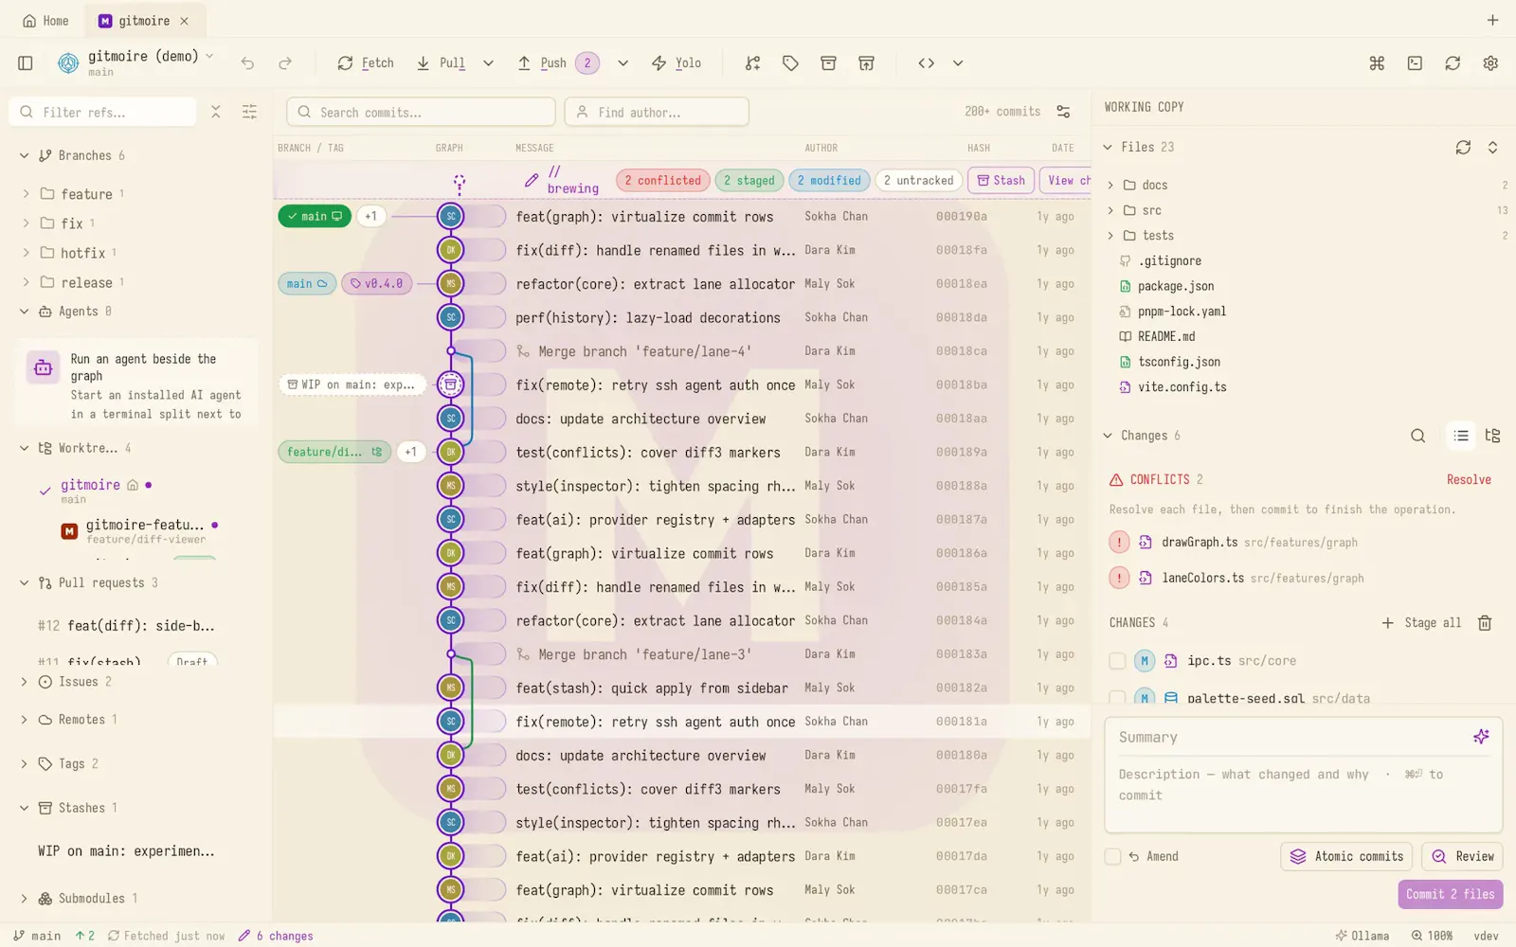Open the Pull options dropdown arrow

pos(488,63)
